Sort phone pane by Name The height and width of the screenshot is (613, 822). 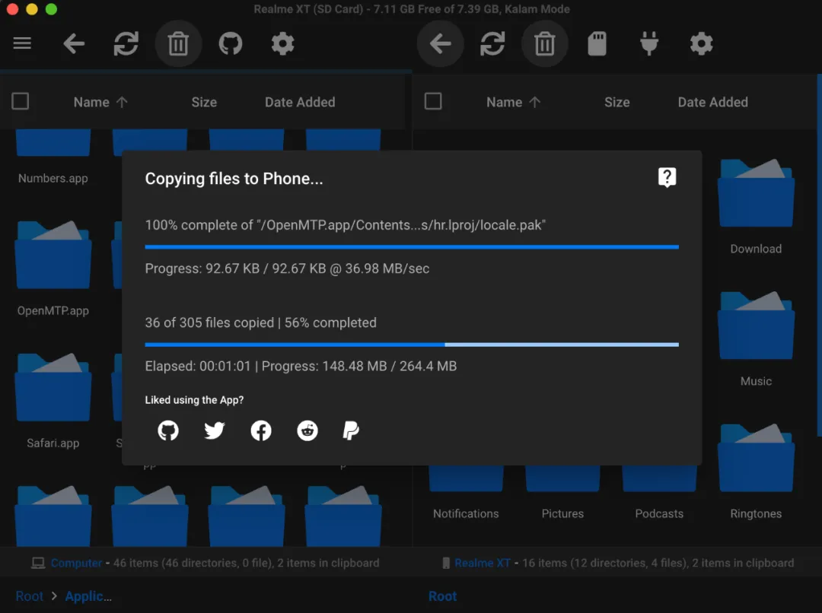[x=513, y=102]
